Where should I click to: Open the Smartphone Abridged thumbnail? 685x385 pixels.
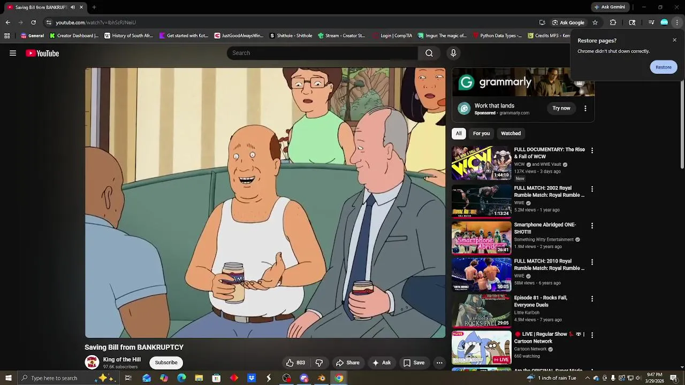point(482,238)
